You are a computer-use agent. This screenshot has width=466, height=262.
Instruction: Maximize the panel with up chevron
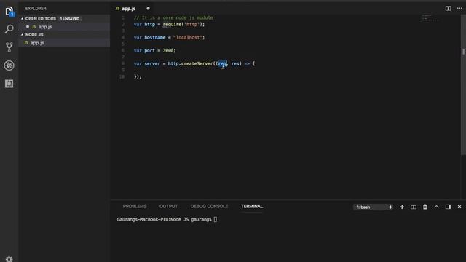436,207
